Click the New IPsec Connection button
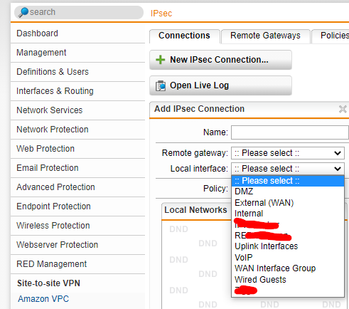The image size is (349, 309). pos(220,60)
